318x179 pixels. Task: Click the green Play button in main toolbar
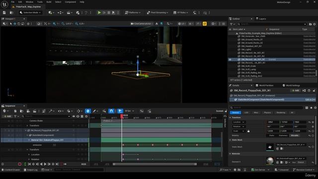[x=99, y=12]
